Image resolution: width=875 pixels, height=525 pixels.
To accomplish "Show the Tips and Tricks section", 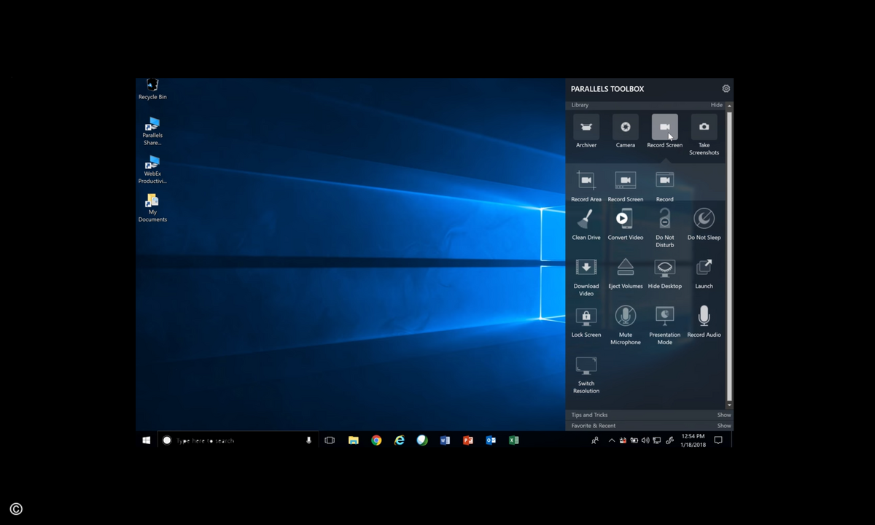I will pyautogui.click(x=724, y=415).
